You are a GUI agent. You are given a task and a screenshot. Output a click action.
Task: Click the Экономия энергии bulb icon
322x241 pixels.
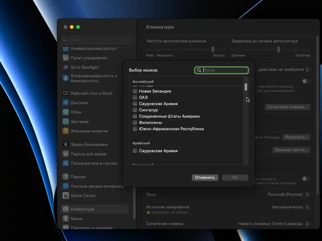tap(66, 131)
